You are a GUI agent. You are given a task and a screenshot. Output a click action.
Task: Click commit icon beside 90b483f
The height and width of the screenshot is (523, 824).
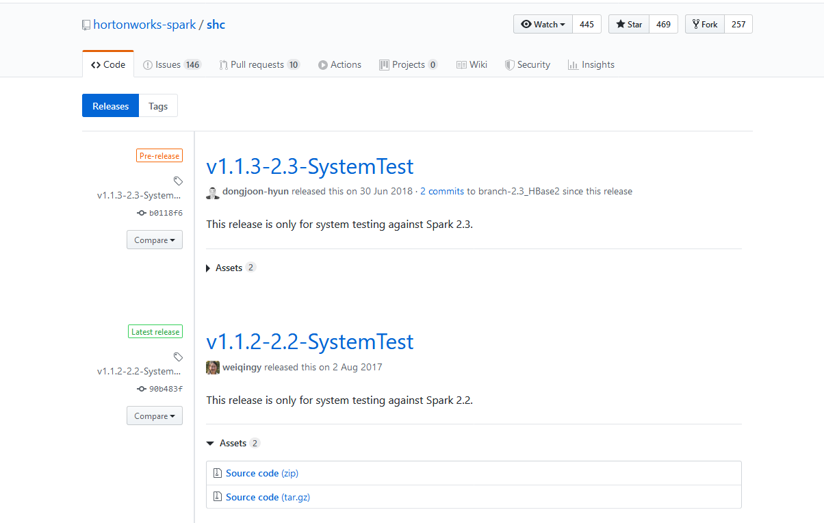142,389
